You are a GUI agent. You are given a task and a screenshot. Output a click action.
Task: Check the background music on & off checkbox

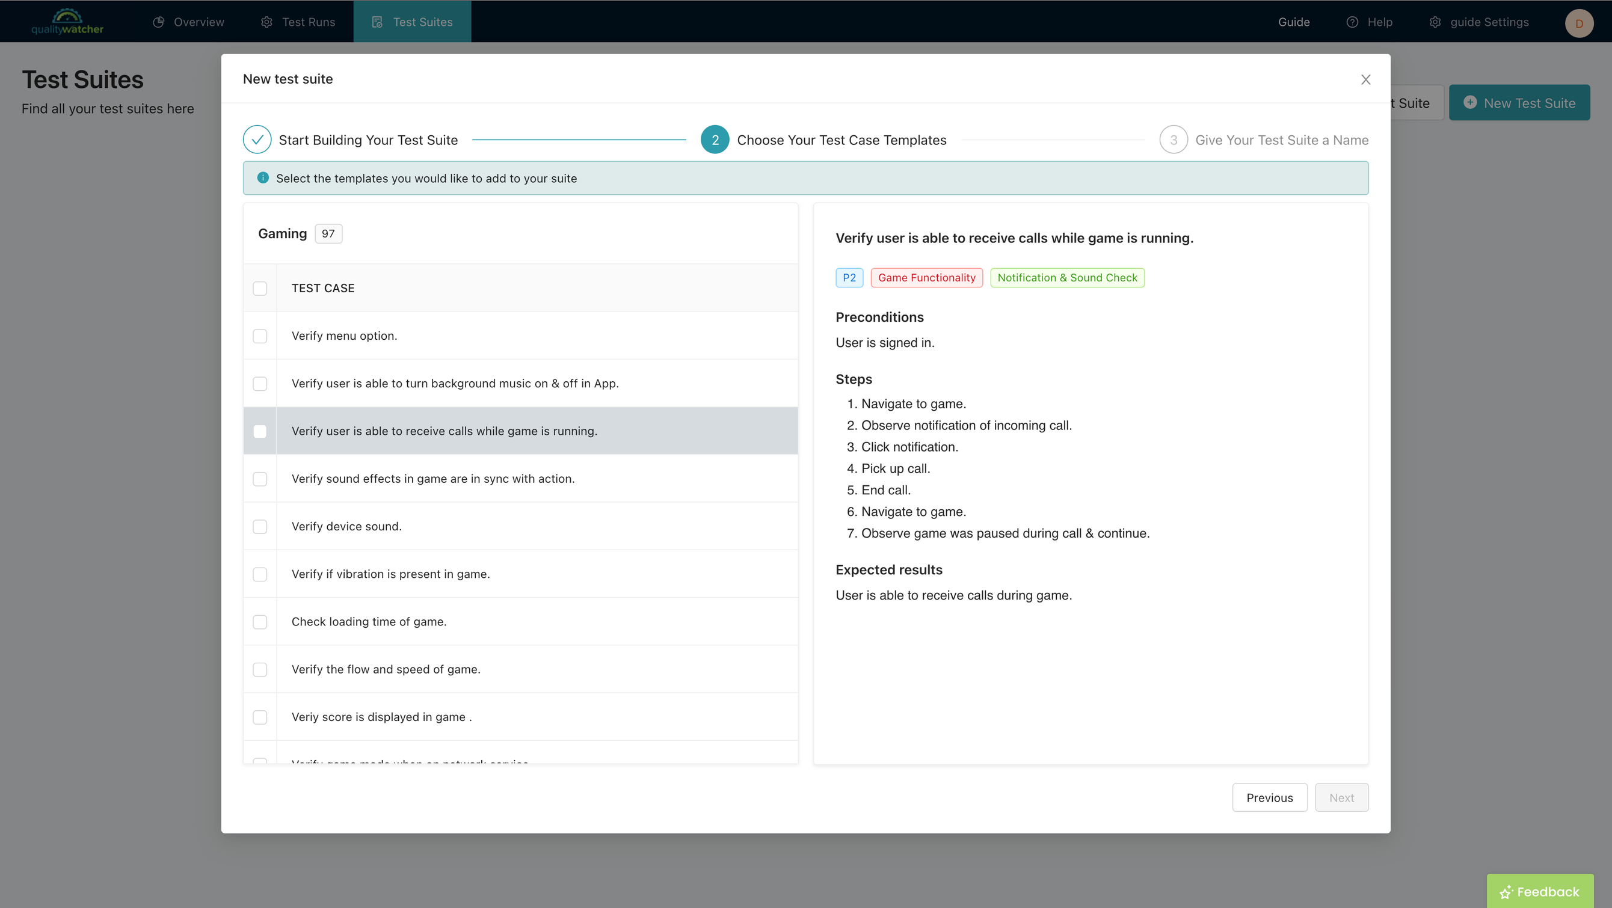260,384
